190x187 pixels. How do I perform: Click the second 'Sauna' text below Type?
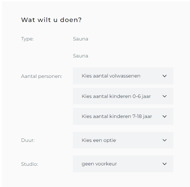(81, 56)
